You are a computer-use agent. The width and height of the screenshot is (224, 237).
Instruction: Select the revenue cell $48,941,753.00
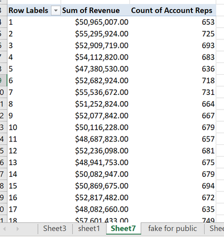95,162
